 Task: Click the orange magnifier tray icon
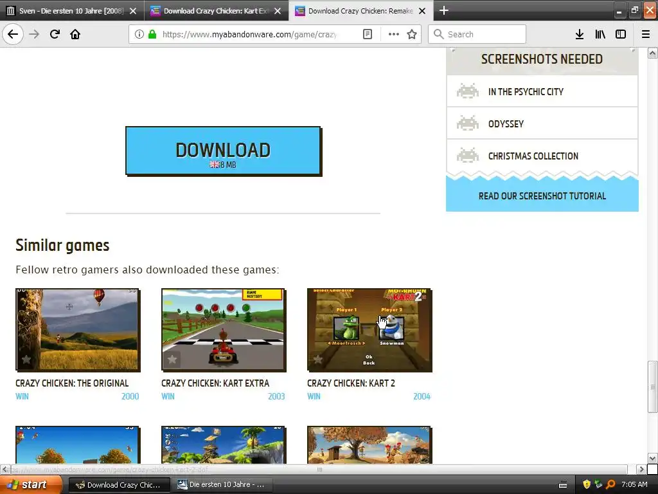(610, 485)
